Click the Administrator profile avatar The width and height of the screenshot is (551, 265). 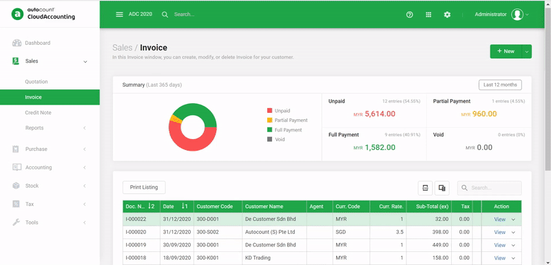click(x=517, y=14)
